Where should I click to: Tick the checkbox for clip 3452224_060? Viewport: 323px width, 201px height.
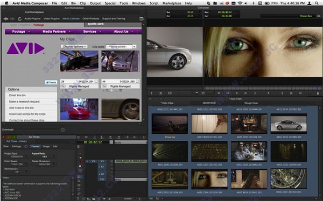[137, 81]
